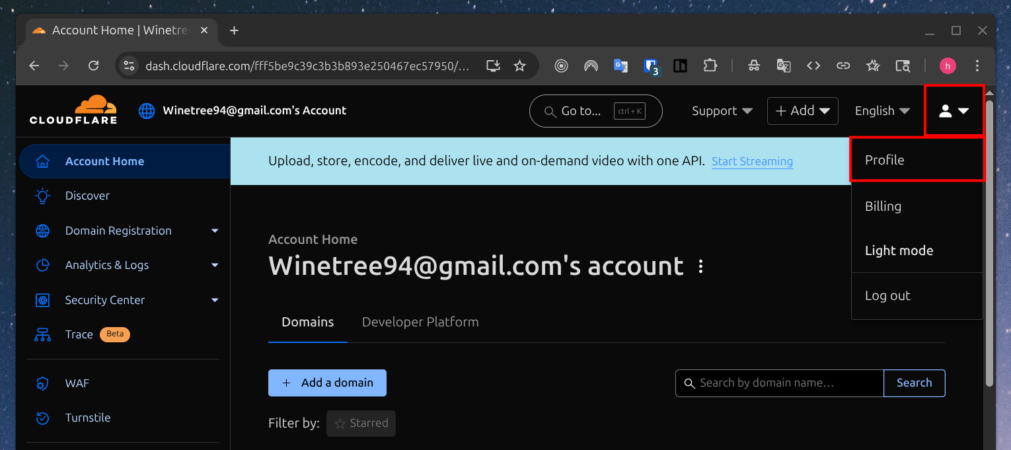The width and height of the screenshot is (1011, 450).
Task: Click the Trace network icon
Action: 43,334
